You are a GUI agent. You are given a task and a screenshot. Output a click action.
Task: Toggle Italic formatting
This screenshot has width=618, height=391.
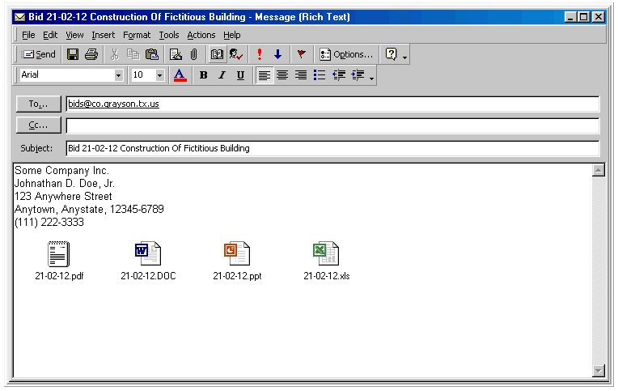(x=222, y=75)
